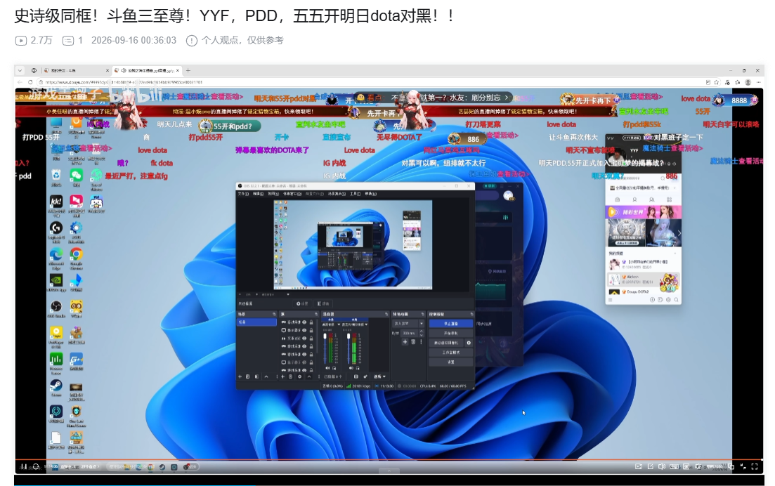
Task: Remove scene using the Scenes trash icon
Action: (247, 376)
